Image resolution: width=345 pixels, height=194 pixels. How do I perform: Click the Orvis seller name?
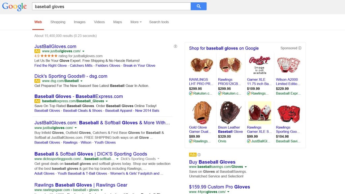coord(222,141)
